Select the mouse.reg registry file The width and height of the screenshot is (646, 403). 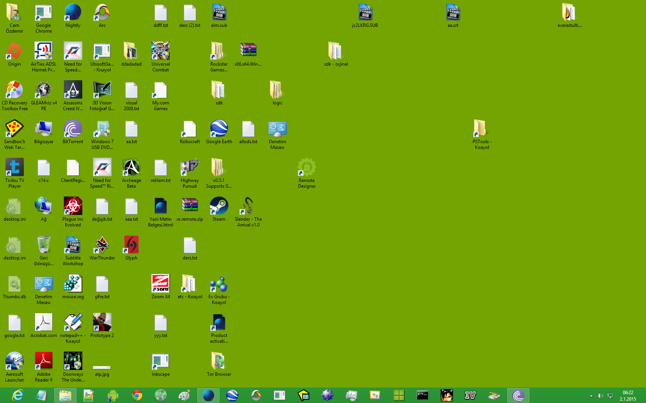click(73, 287)
